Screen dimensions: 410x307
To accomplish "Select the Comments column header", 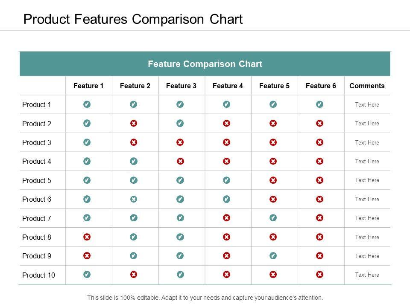I will tap(367, 86).
